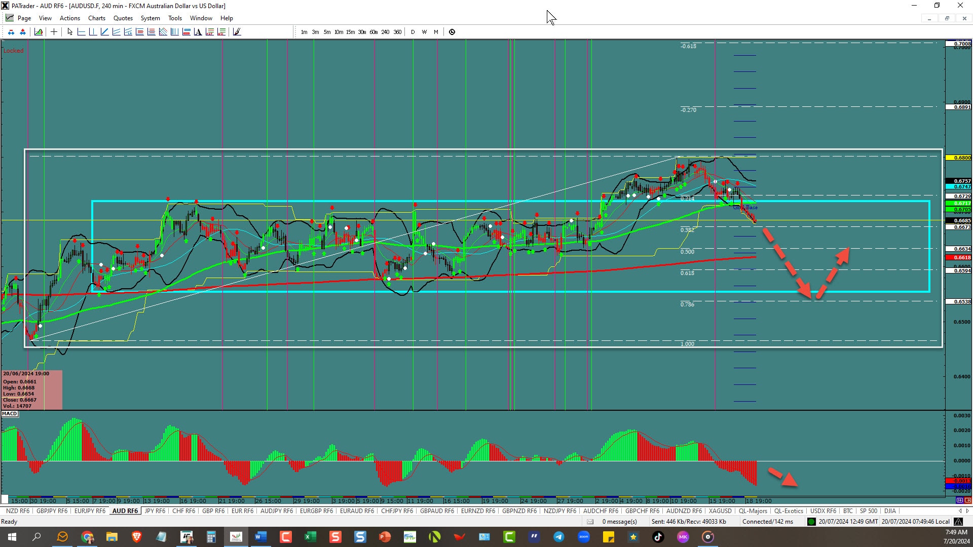Switch chart to Monthly (M) timeframe
This screenshot has width=973, height=547.
click(436, 32)
